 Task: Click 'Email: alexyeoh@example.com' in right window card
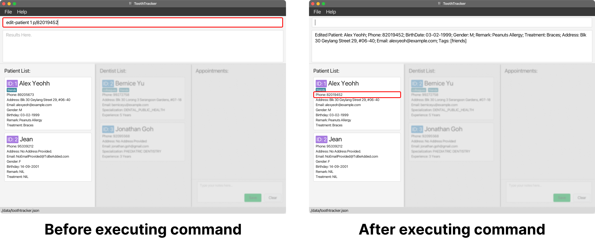(338, 105)
